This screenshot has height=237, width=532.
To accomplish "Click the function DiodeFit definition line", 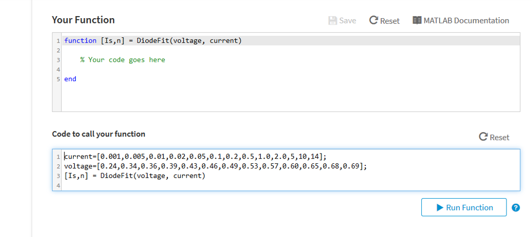I will pos(153,40).
